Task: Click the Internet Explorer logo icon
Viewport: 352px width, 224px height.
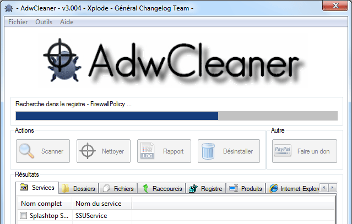Action: [274, 188]
